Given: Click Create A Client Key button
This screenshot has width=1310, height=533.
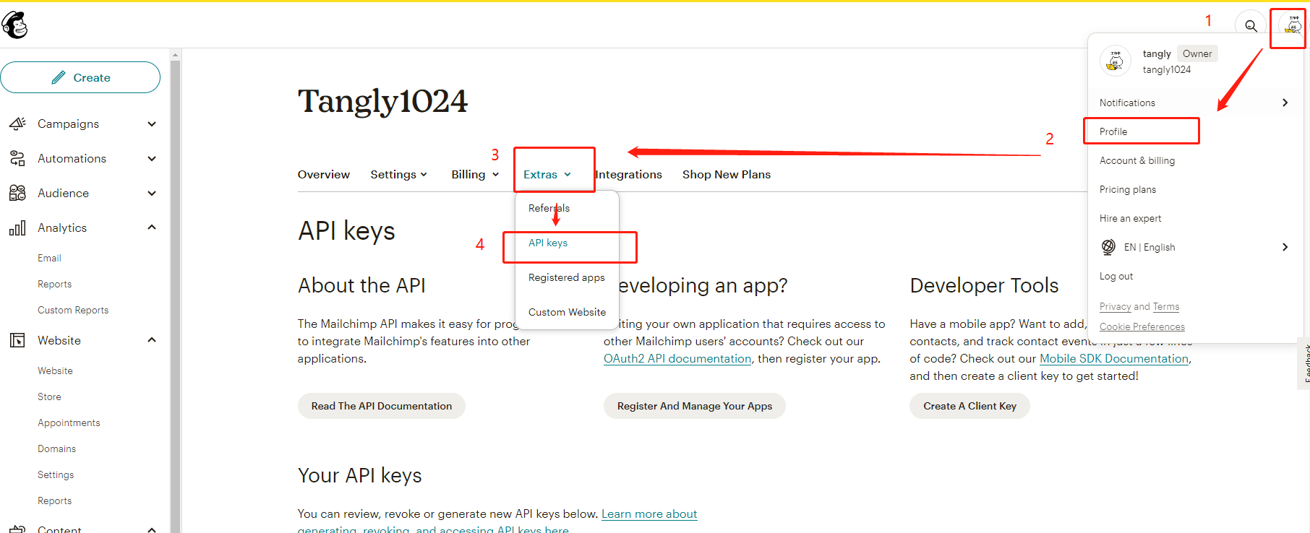Looking at the screenshot, I should pos(969,406).
